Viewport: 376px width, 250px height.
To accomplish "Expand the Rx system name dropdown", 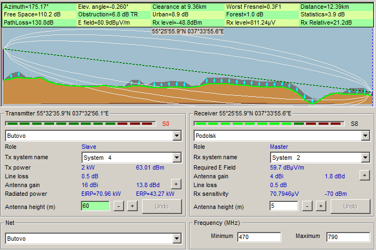I will pyautogui.click(x=365, y=158).
